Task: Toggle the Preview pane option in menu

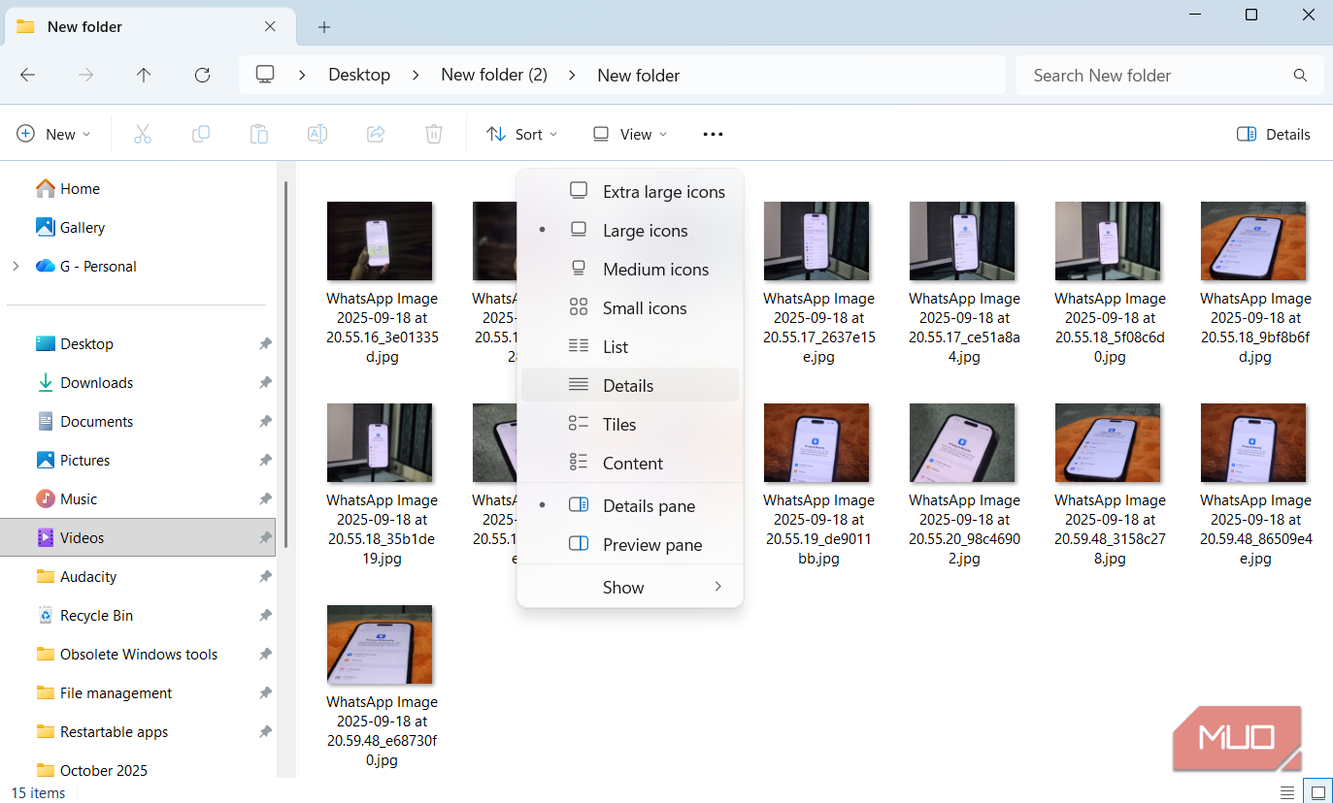Action: [630, 545]
